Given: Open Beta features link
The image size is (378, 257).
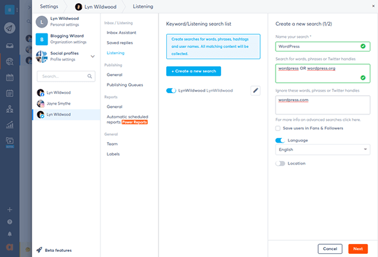Looking at the screenshot, I should [x=59, y=251].
